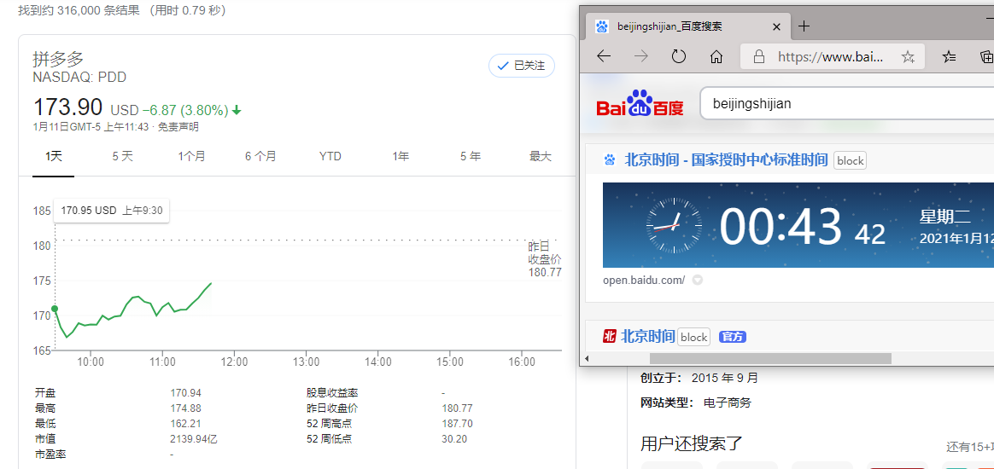This screenshot has height=469, width=994.
Task: Click the stock price 173.90
Action: [67, 107]
